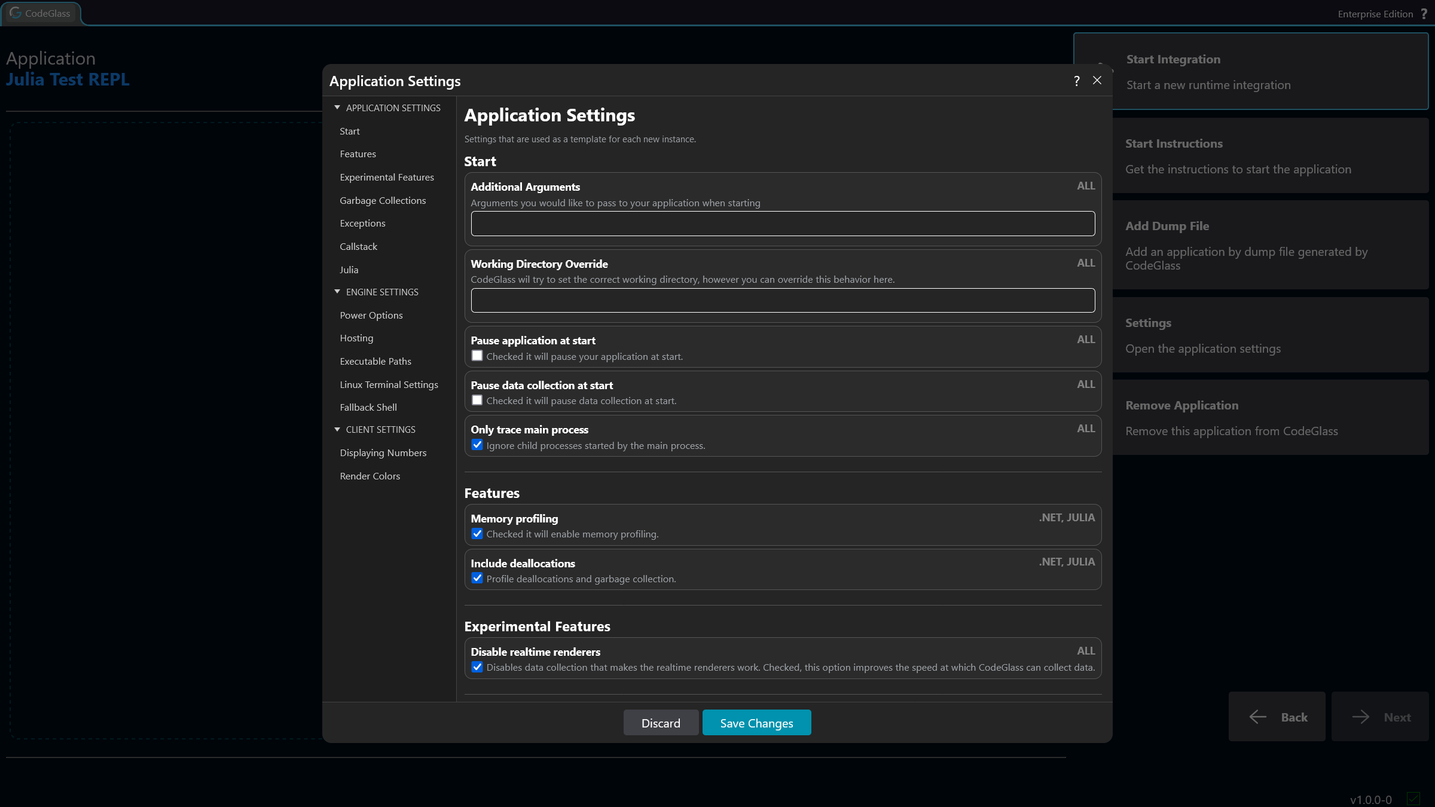The image size is (1435, 807).
Task: Open Exceptions settings
Action: tap(362, 223)
